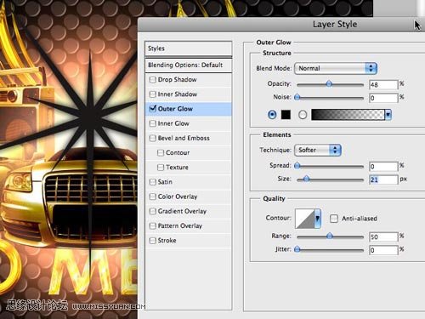Open the Blend Mode dropdown

pyautogui.click(x=336, y=68)
